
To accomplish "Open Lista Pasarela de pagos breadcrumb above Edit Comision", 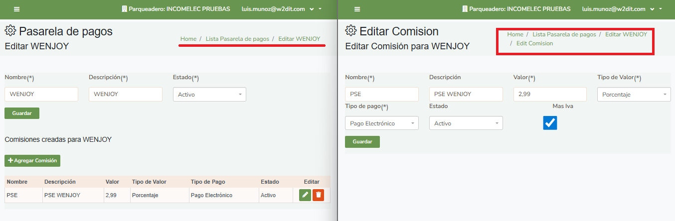I will coord(564,34).
